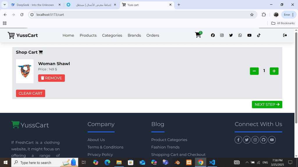The width and height of the screenshot is (298, 167).
Task: Open a new browser tab
Action: pyautogui.click(x=179, y=5)
